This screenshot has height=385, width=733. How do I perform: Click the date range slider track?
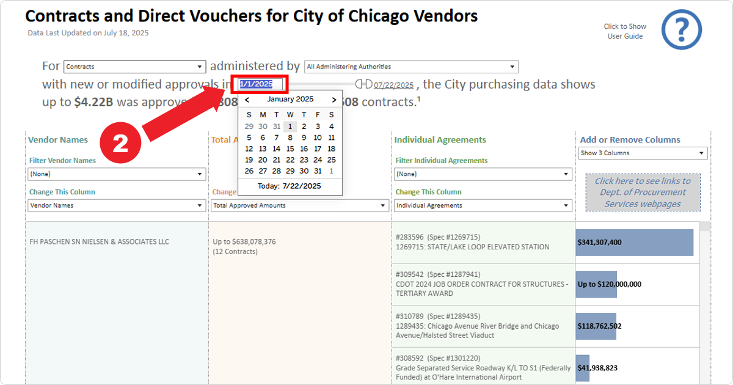point(321,84)
